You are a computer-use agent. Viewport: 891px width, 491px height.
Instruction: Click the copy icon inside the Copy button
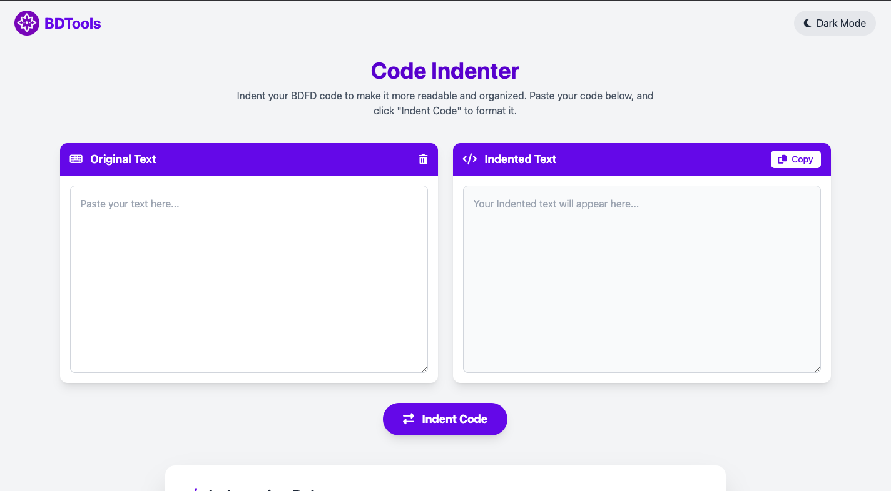tap(782, 159)
